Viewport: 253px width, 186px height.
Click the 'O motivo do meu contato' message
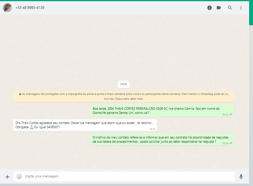(162, 139)
